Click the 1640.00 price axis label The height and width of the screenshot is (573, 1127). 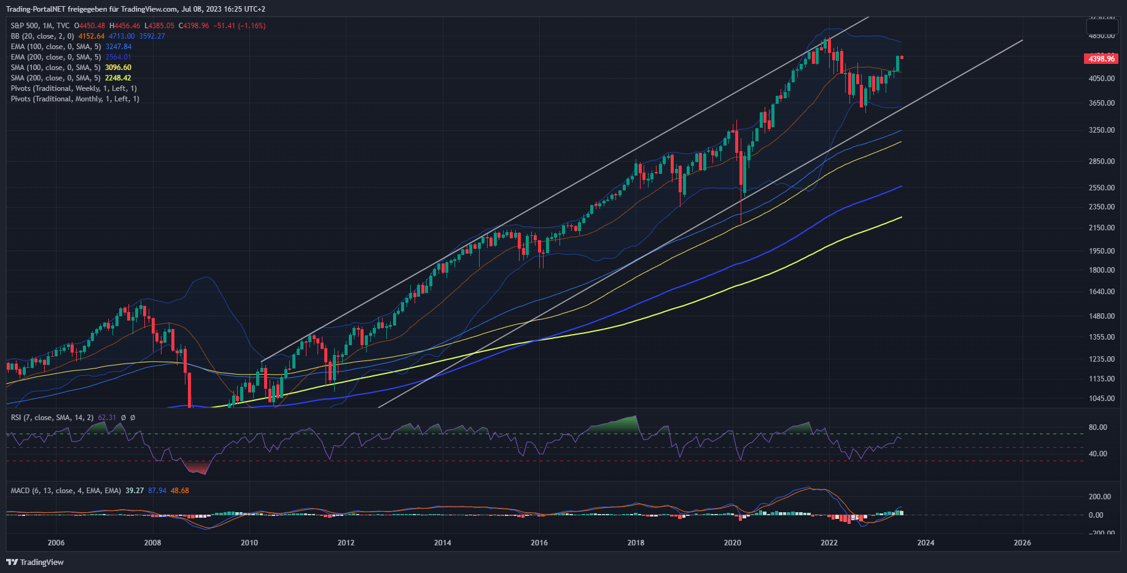pos(1102,292)
